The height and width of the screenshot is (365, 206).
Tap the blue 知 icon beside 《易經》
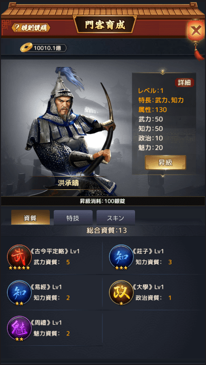pos(19,293)
